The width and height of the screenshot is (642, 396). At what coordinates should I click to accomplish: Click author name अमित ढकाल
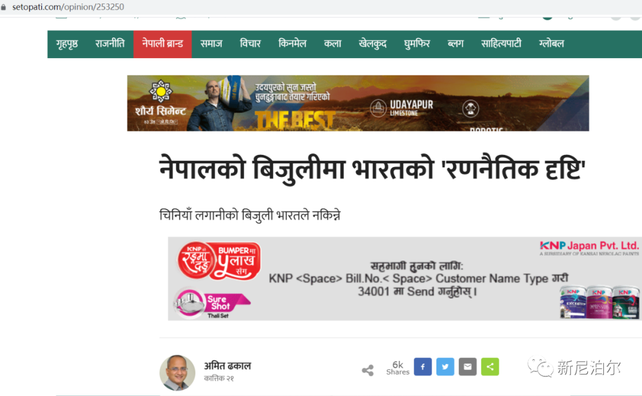227,366
